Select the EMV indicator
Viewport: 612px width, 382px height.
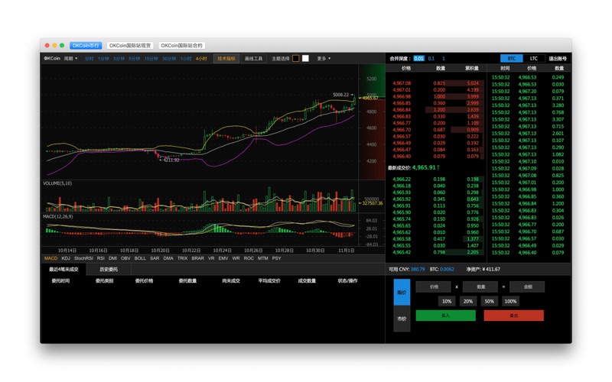223,258
